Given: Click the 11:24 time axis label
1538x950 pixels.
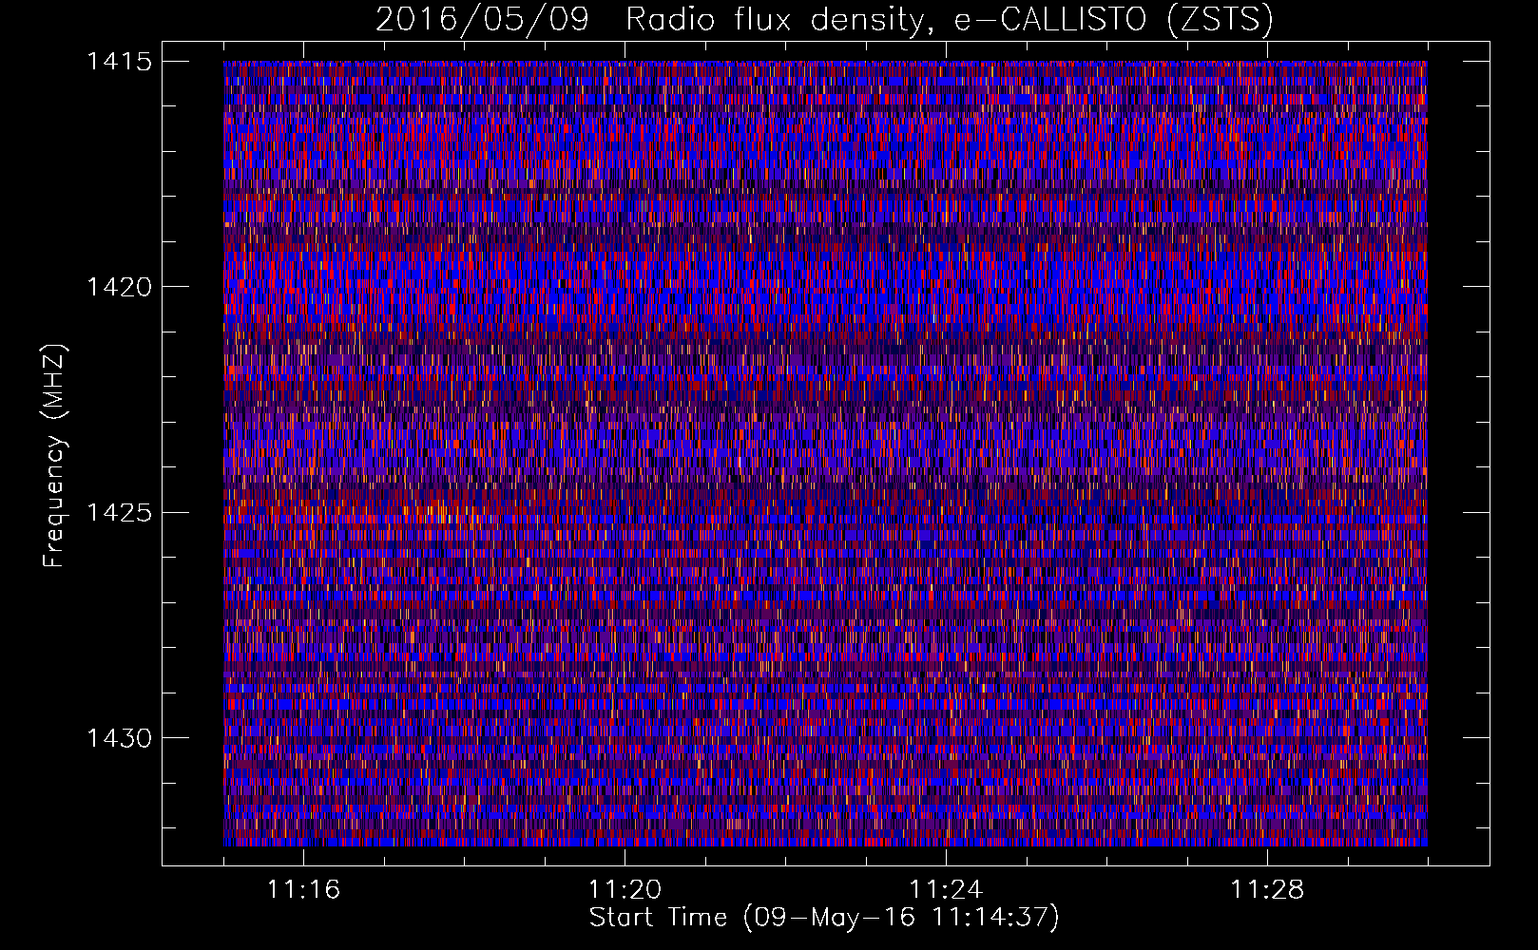Looking at the screenshot, I should (x=946, y=890).
